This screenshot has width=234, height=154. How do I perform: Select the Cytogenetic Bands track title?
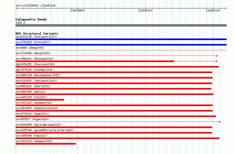31,19
